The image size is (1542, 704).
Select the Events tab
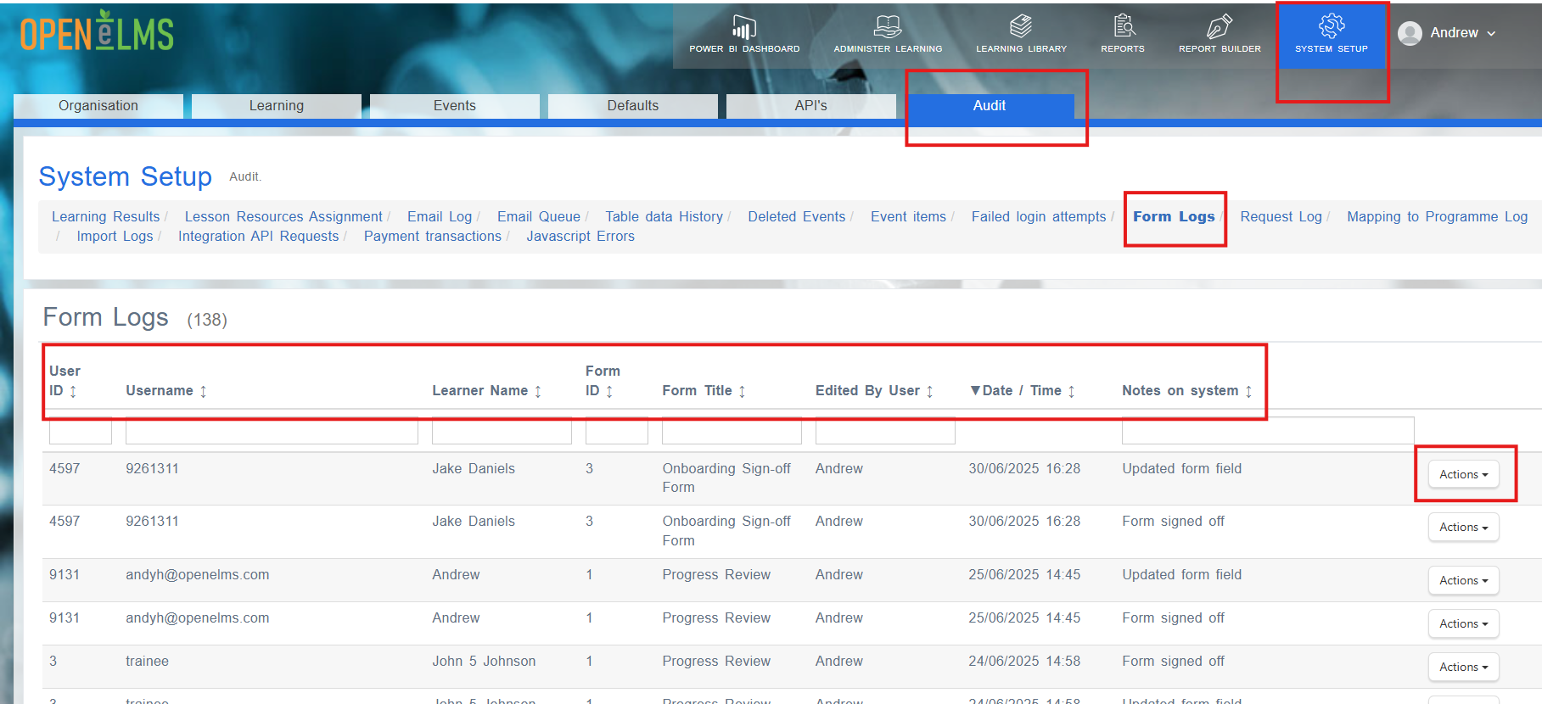(x=455, y=106)
